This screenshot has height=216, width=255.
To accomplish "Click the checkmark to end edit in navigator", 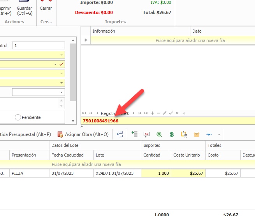I will [x=171, y=113].
